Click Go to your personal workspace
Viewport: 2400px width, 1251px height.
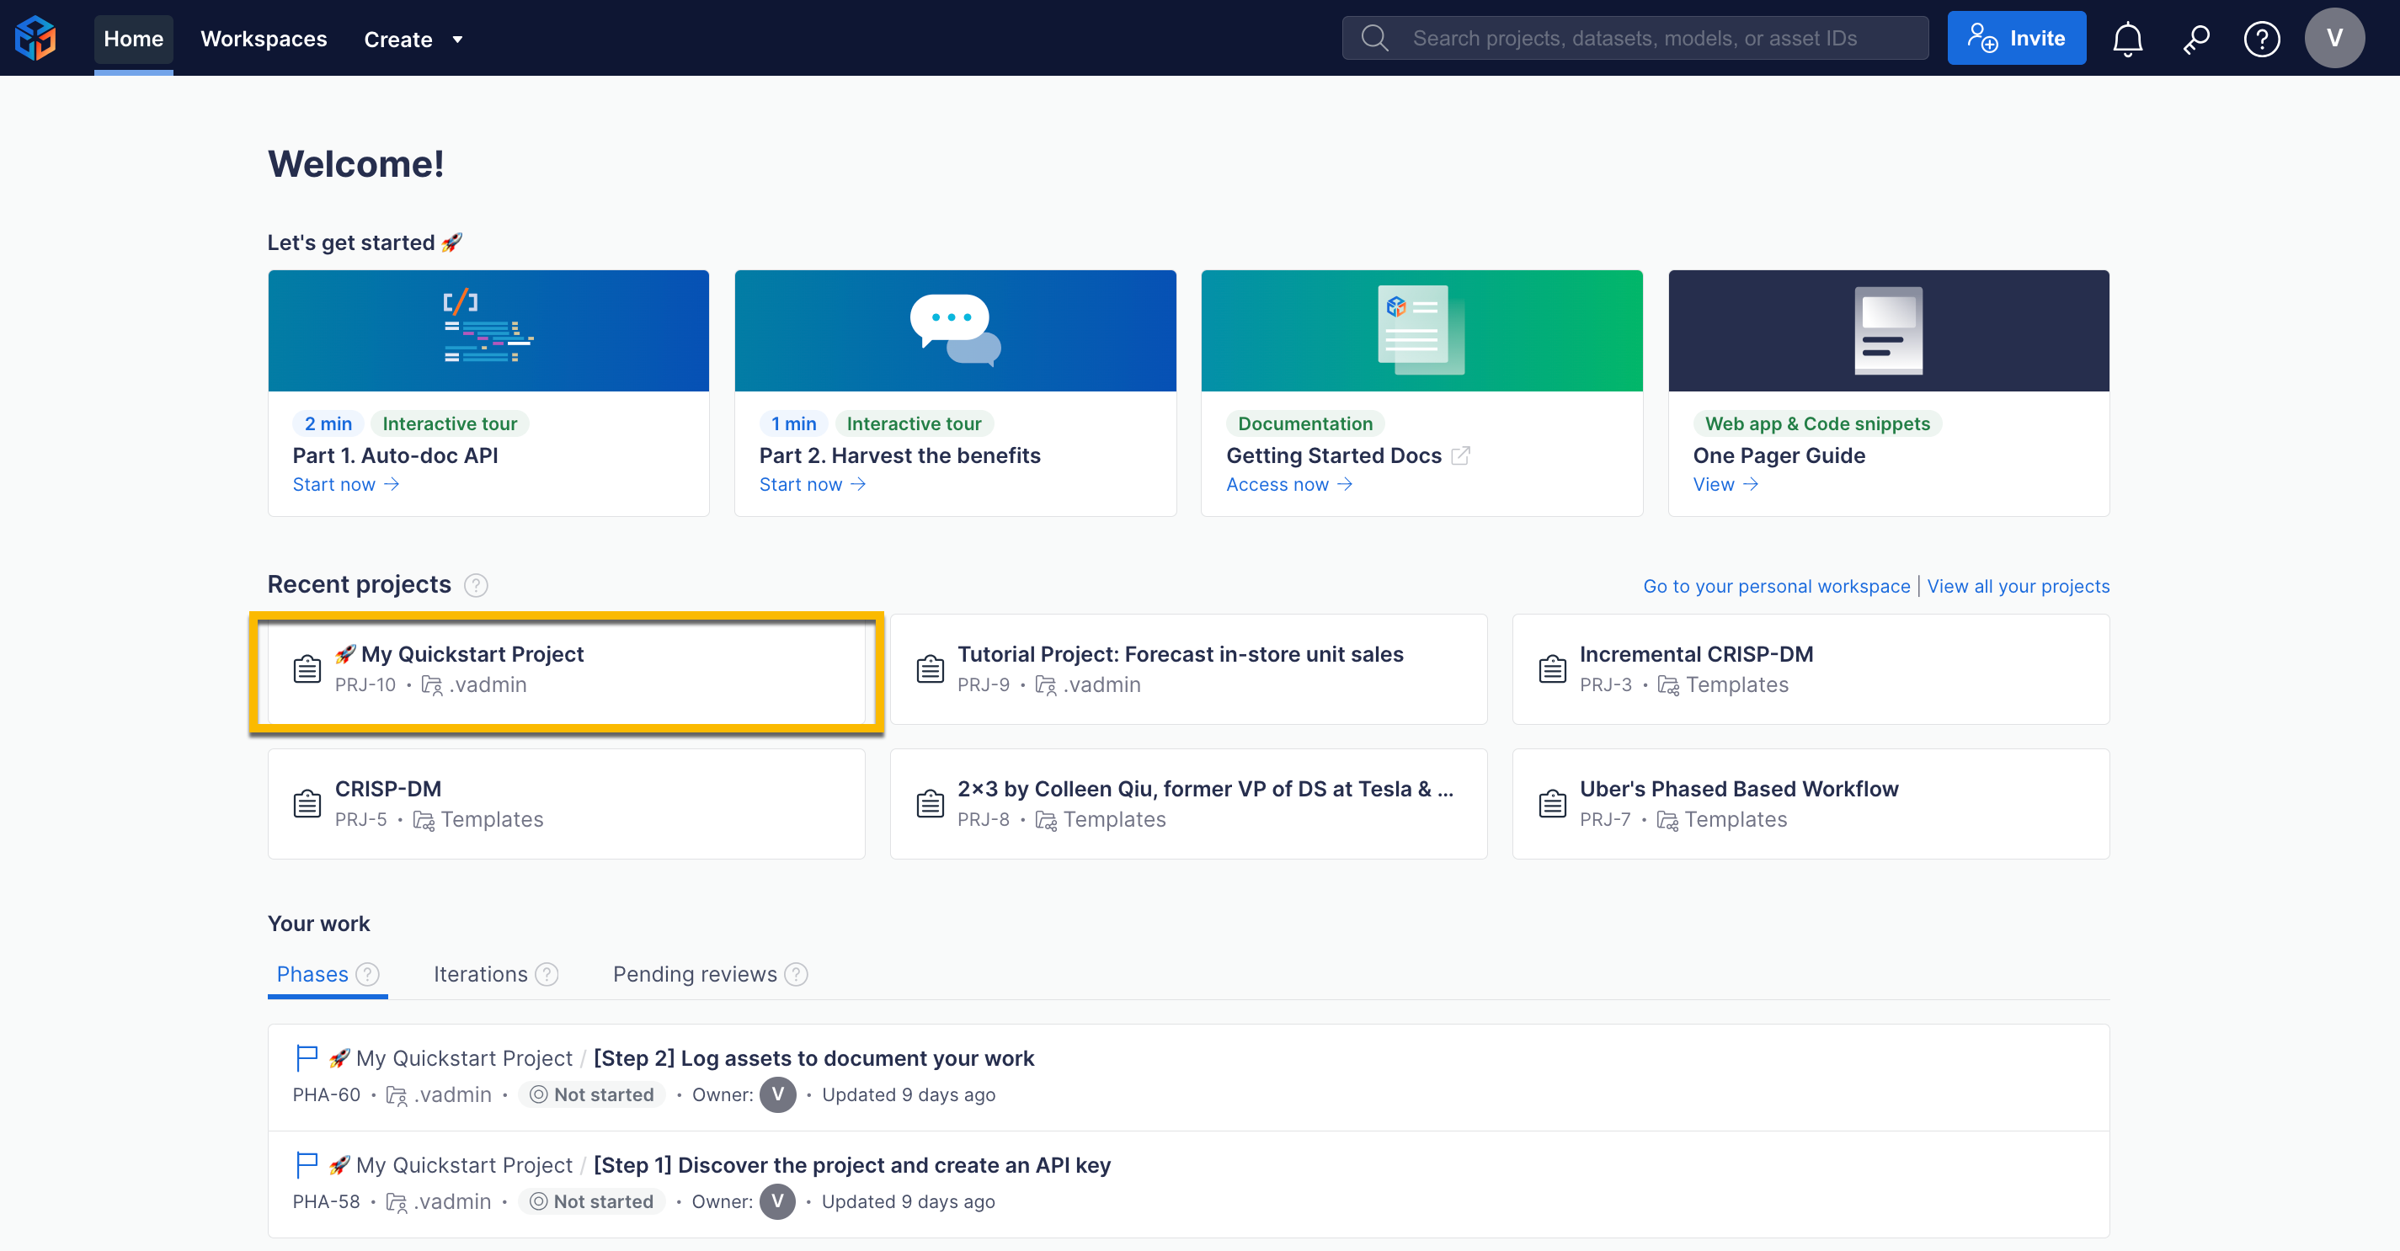1776,586
